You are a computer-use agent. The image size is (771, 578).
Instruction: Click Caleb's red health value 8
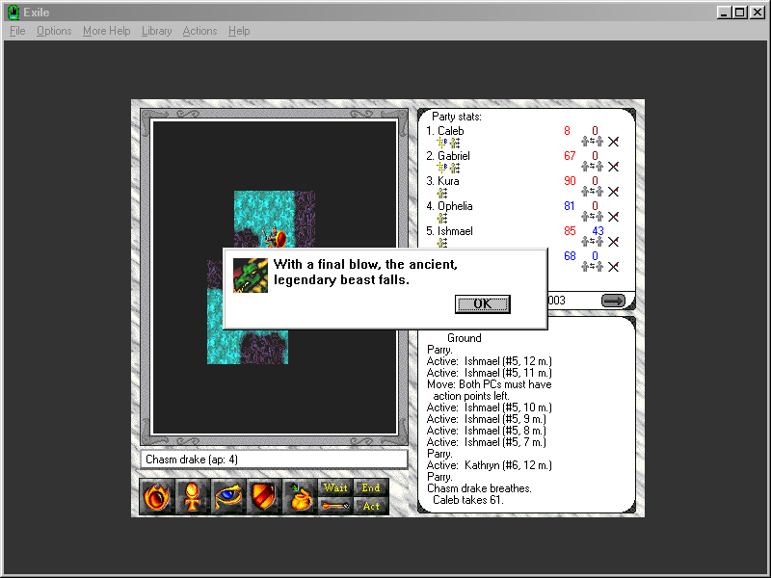(567, 131)
